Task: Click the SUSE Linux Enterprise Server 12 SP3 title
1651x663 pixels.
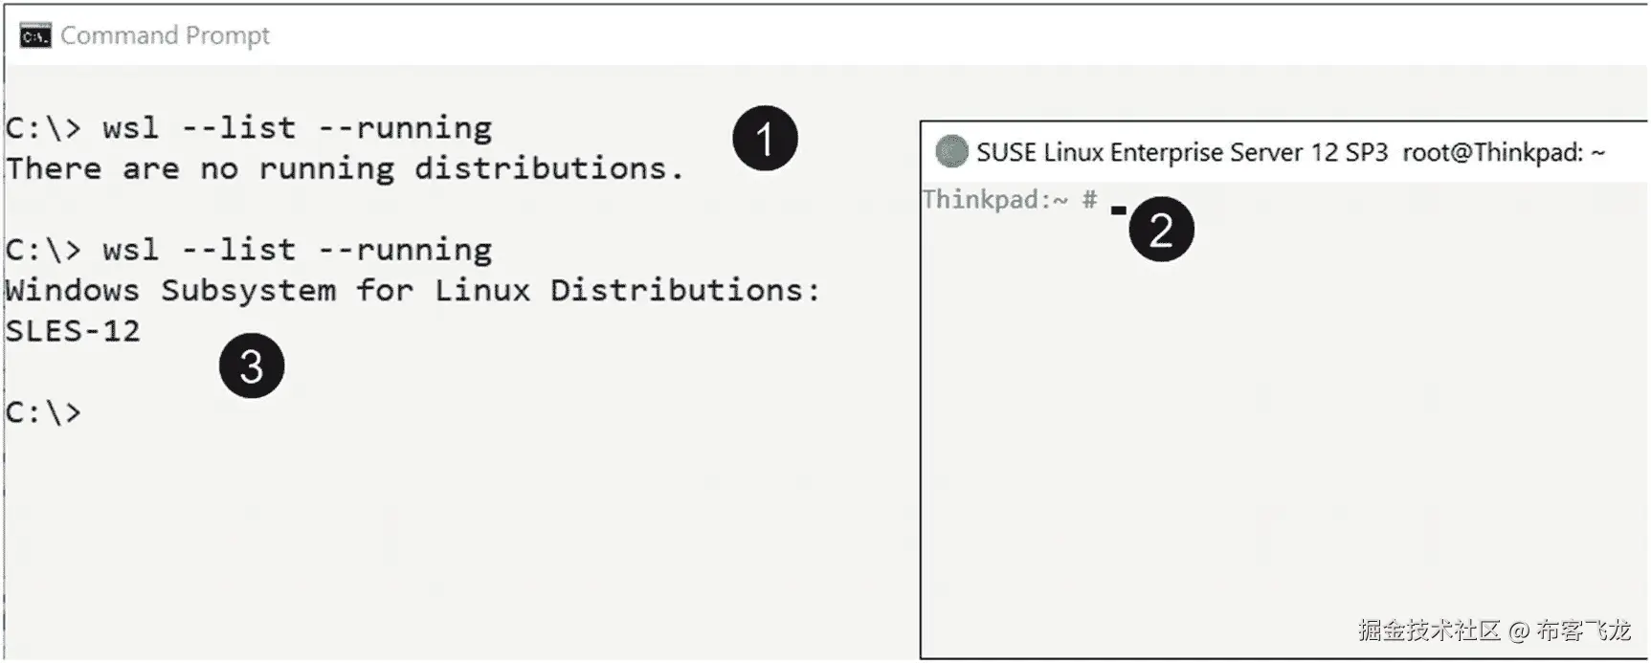Action: pos(1181,153)
